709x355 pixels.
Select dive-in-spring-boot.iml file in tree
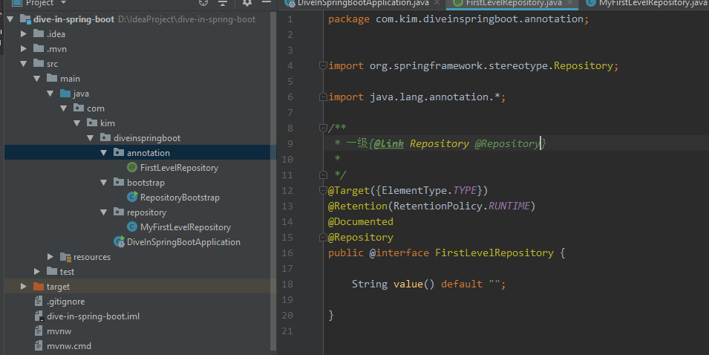click(x=93, y=316)
